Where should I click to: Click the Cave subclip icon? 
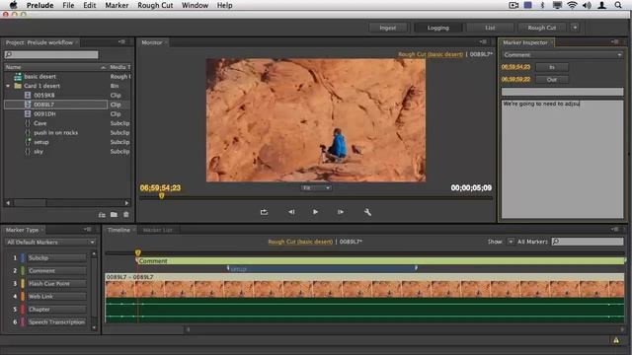pos(28,123)
